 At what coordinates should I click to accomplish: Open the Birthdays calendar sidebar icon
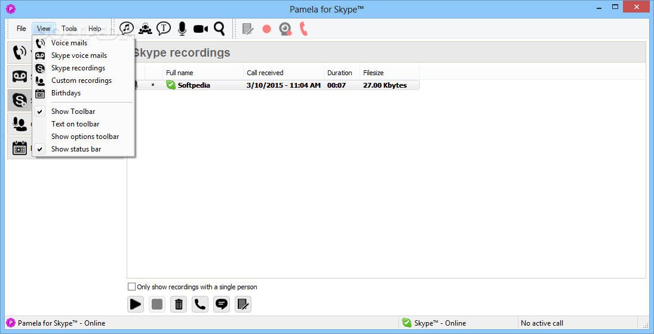[x=20, y=147]
